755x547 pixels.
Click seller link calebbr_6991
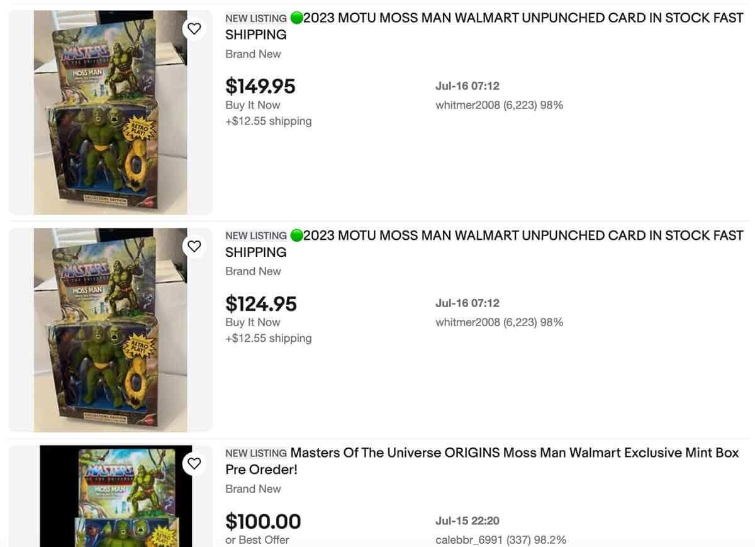[x=469, y=539]
